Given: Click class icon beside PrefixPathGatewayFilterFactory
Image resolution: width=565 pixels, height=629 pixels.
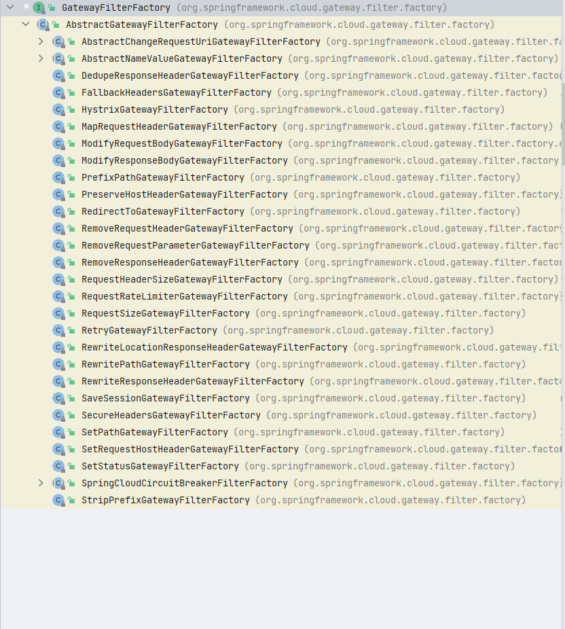Looking at the screenshot, I should [59, 177].
